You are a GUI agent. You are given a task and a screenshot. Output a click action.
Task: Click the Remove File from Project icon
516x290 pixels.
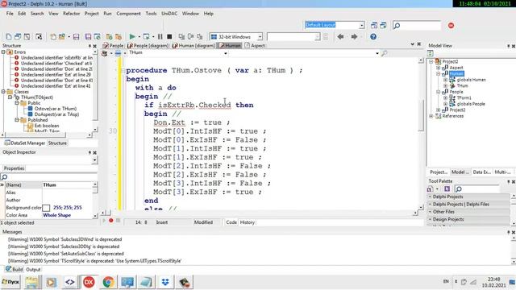(x=119, y=36)
